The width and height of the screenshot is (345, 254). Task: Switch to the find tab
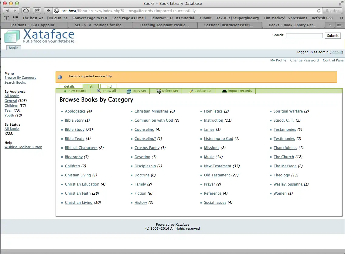coord(108,86)
